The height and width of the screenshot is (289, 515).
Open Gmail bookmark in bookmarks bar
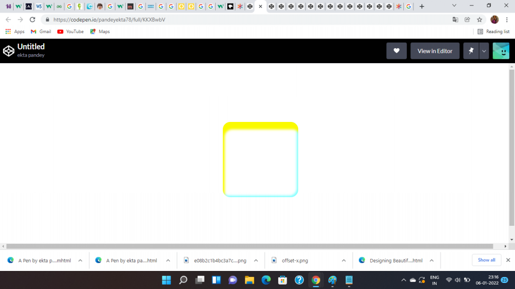[41, 32]
